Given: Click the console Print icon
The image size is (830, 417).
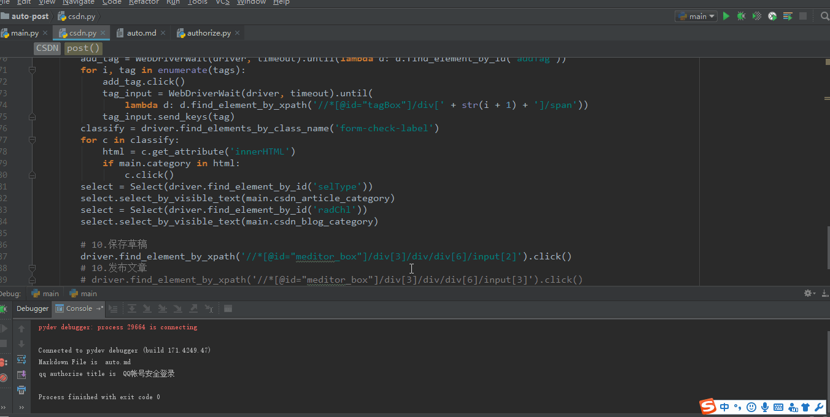Looking at the screenshot, I should [21, 390].
